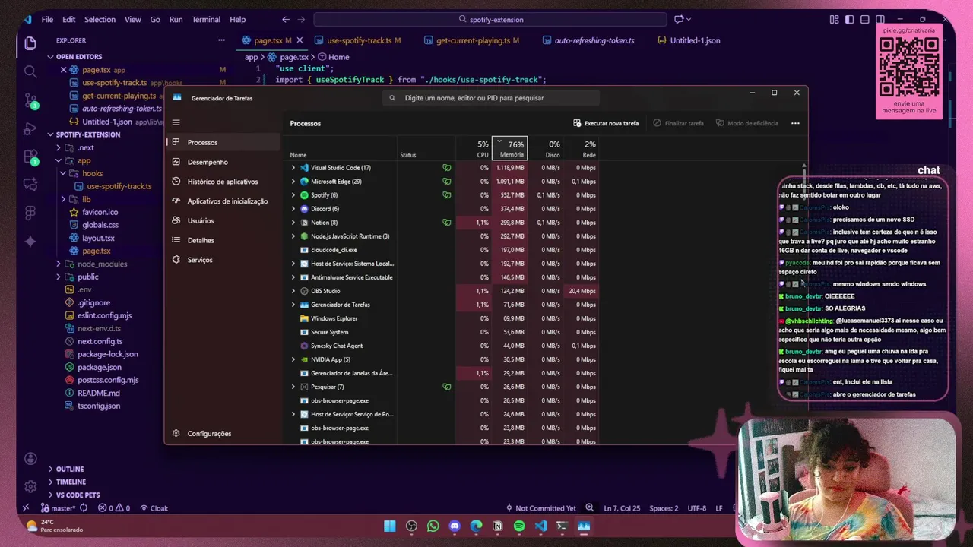The height and width of the screenshot is (547, 973).
Task: Open the Run and Debug view
Action: coord(30,128)
